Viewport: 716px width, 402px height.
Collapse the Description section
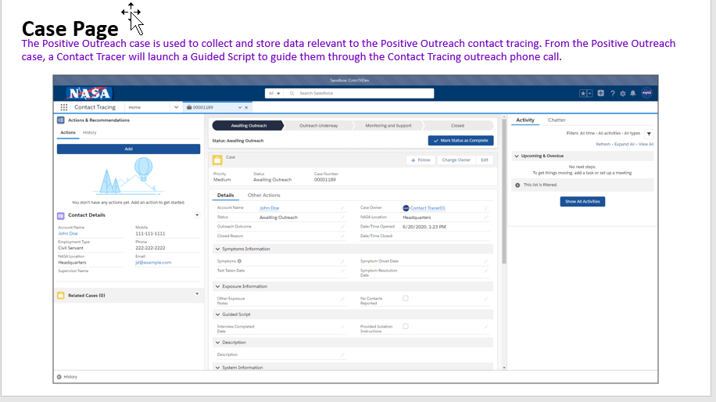coord(218,342)
